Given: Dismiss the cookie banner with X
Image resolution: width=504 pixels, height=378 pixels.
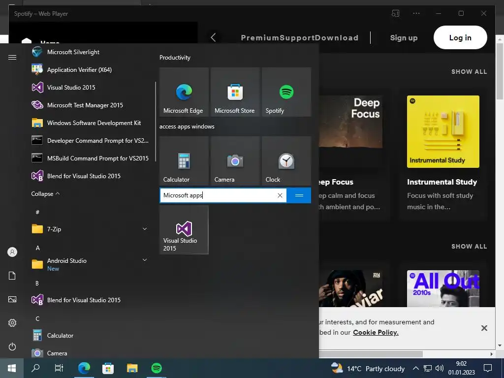Looking at the screenshot, I should click(484, 328).
